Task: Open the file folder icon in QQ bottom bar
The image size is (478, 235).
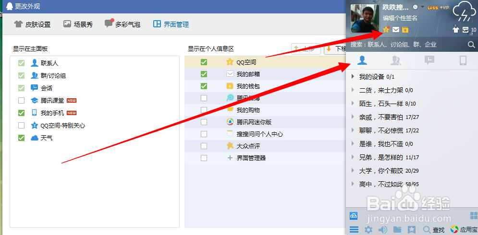Action: [397, 230]
